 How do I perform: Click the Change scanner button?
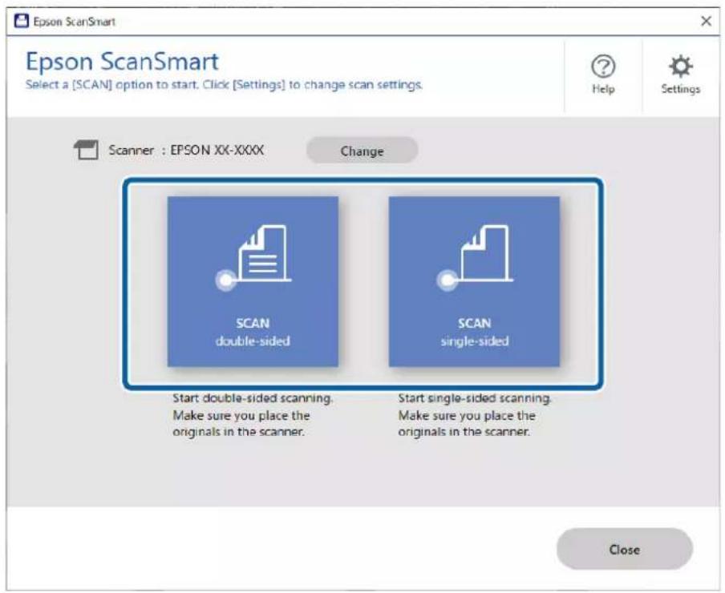[x=362, y=151]
